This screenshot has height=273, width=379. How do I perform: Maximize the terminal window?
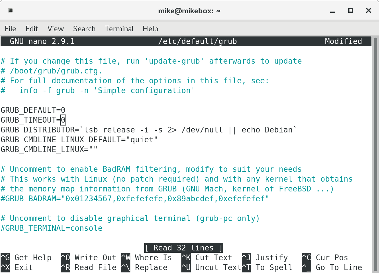point(351,11)
